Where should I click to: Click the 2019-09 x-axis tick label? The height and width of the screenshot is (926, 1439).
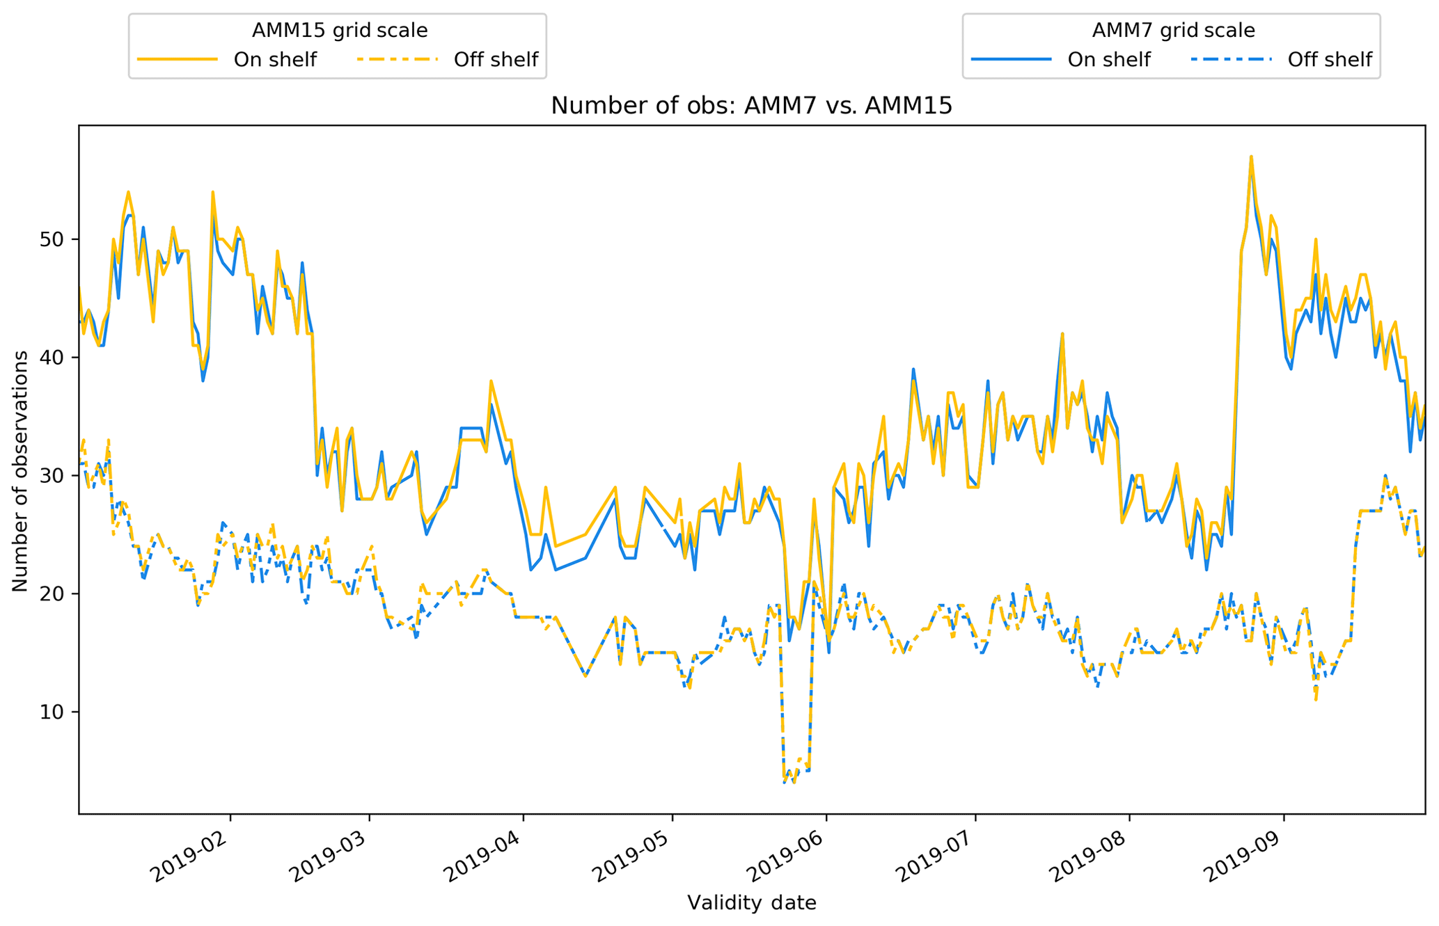(x=1243, y=856)
